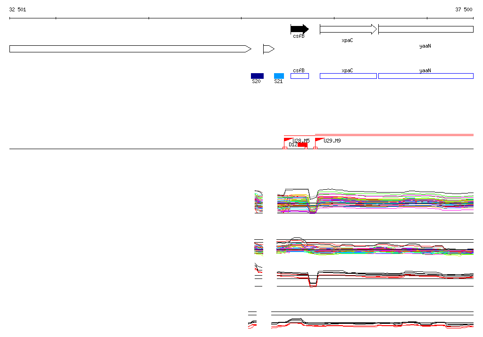Screen dimensions: 483x337
Task: Click the blue xpaC outline box
Action: [x=348, y=76]
